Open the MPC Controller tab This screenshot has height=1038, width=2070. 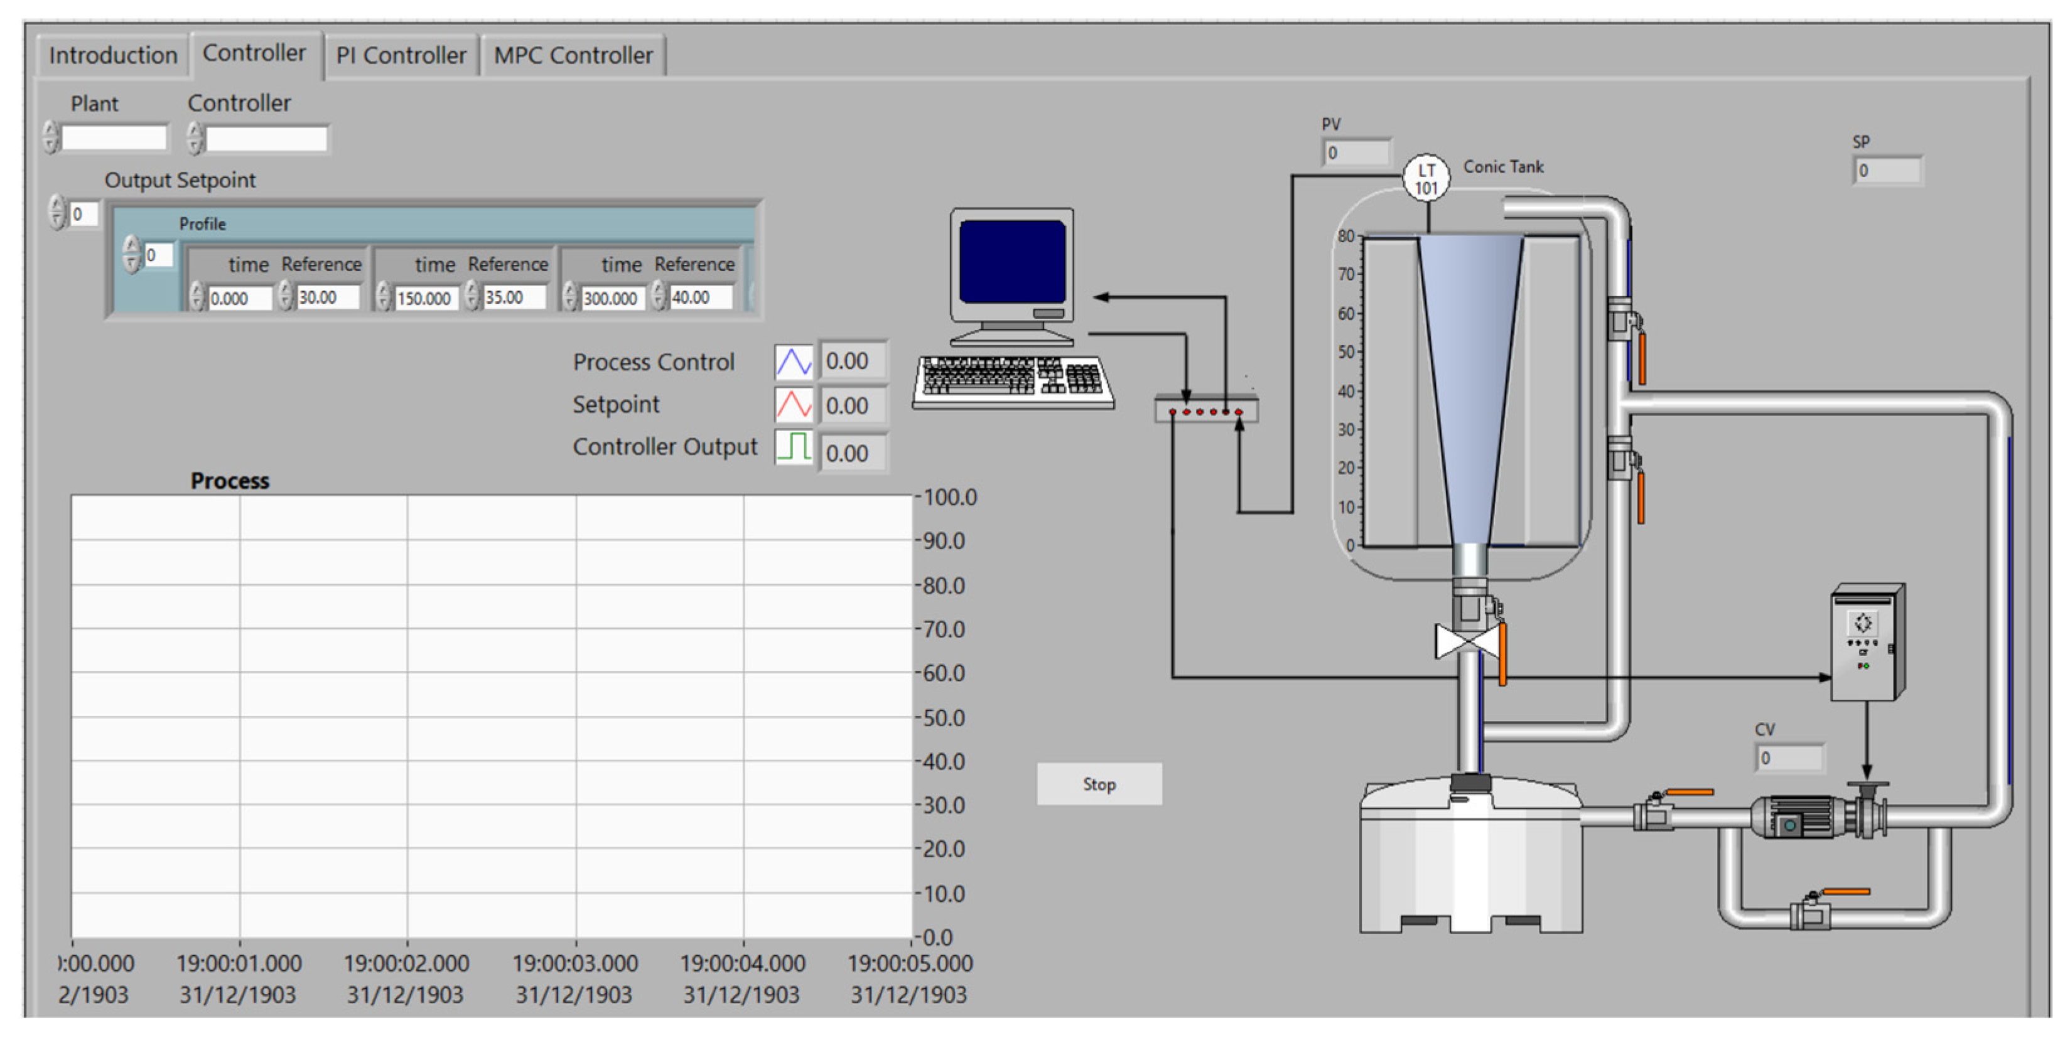click(x=573, y=55)
